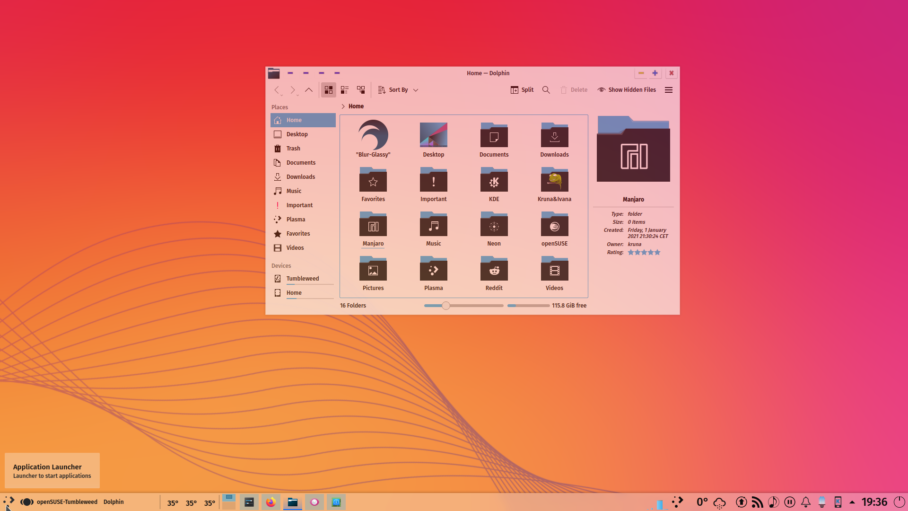This screenshot has height=511, width=908.
Task: Select the KDE folder icon
Action: coord(494,180)
